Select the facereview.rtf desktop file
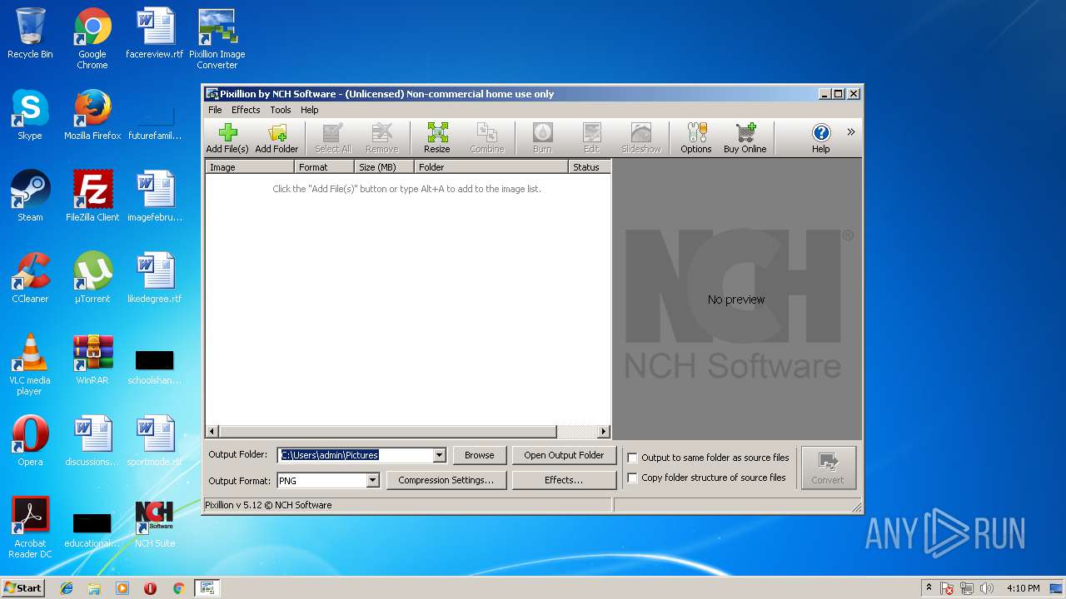The image size is (1066, 599). 155,33
